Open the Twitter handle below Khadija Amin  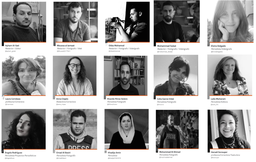[114, 158]
